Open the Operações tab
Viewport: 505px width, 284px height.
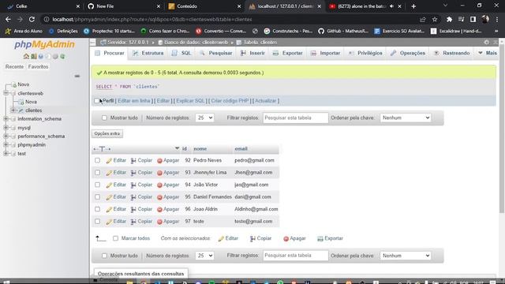[x=408, y=53]
